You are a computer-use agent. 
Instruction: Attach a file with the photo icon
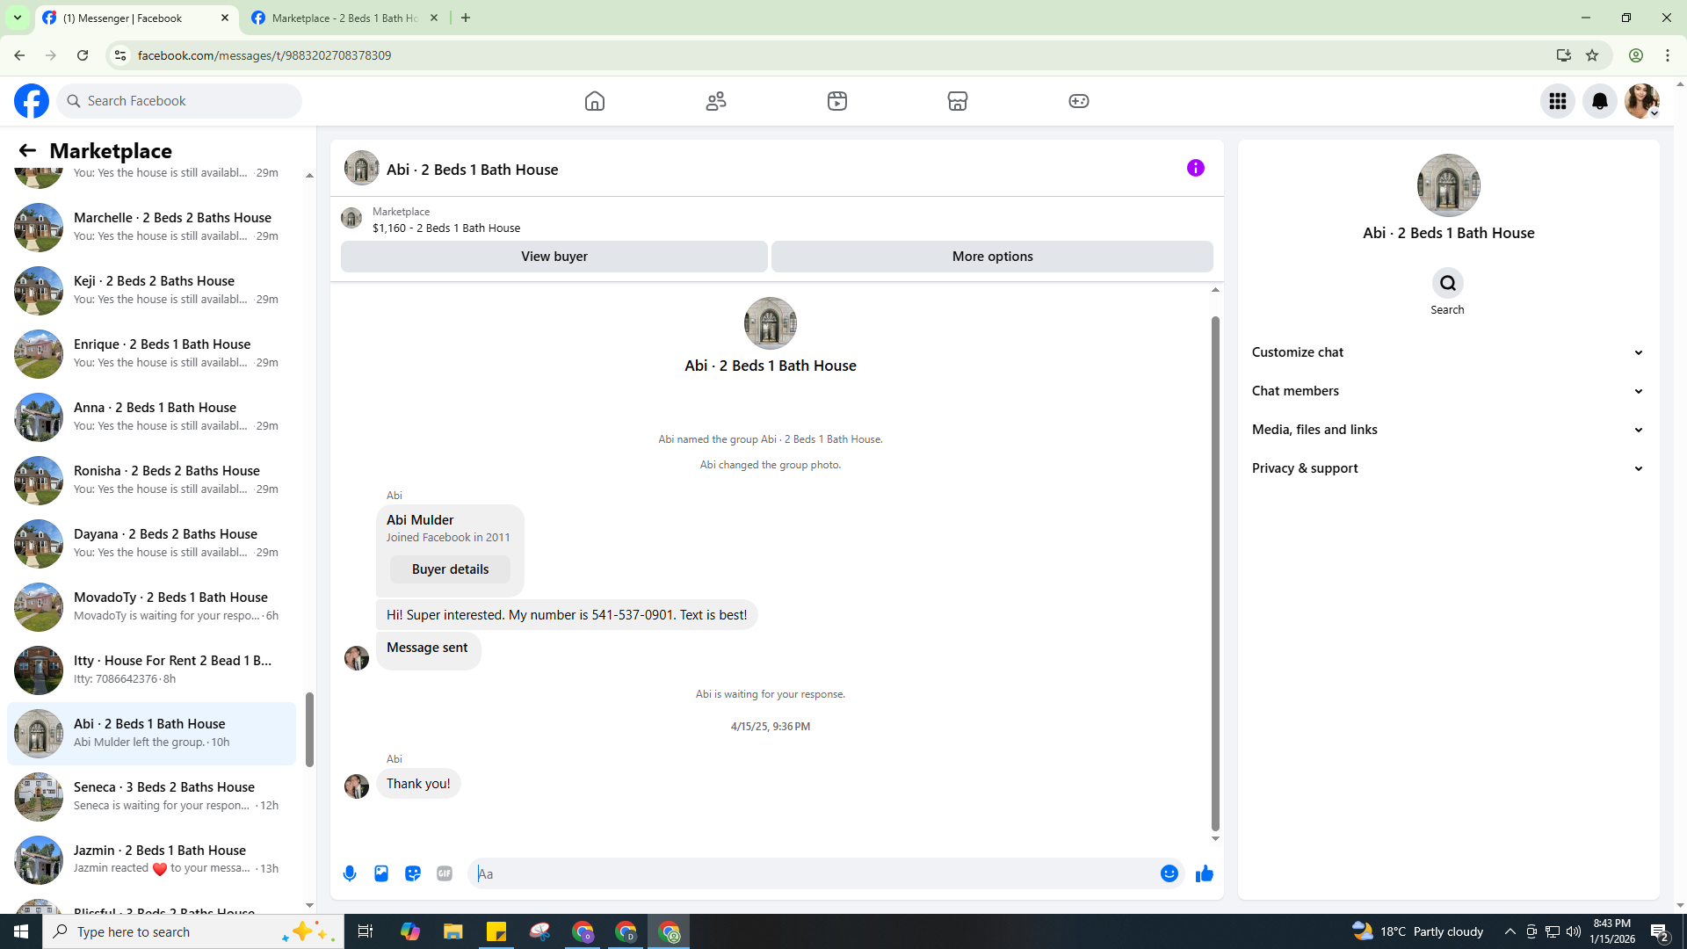pyautogui.click(x=381, y=873)
